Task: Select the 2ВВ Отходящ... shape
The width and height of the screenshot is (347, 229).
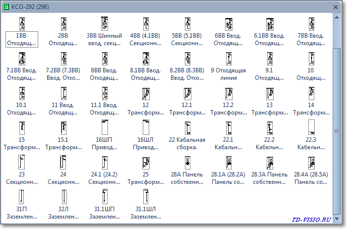Action: pyautogui.click(x=63, y=32)
